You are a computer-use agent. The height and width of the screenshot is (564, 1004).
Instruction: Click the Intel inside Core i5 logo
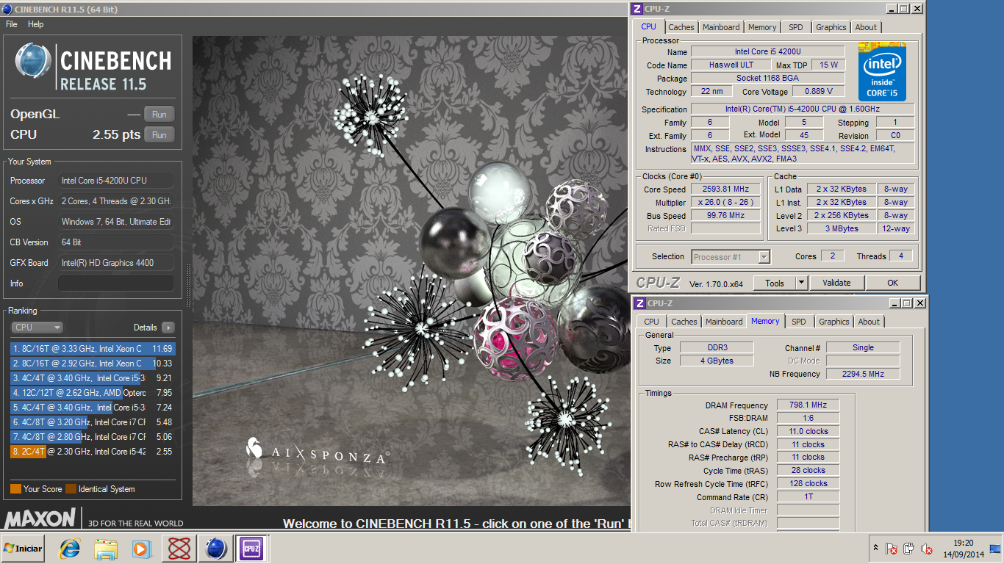tap(882, 71)
